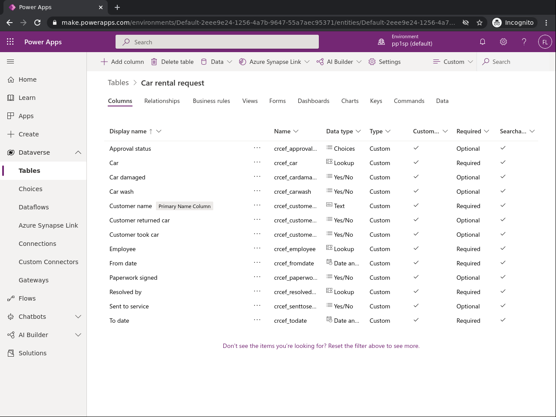The image size is (556, 417).
Task: Switch to the Relationships tab
Action: click(162, 101)
